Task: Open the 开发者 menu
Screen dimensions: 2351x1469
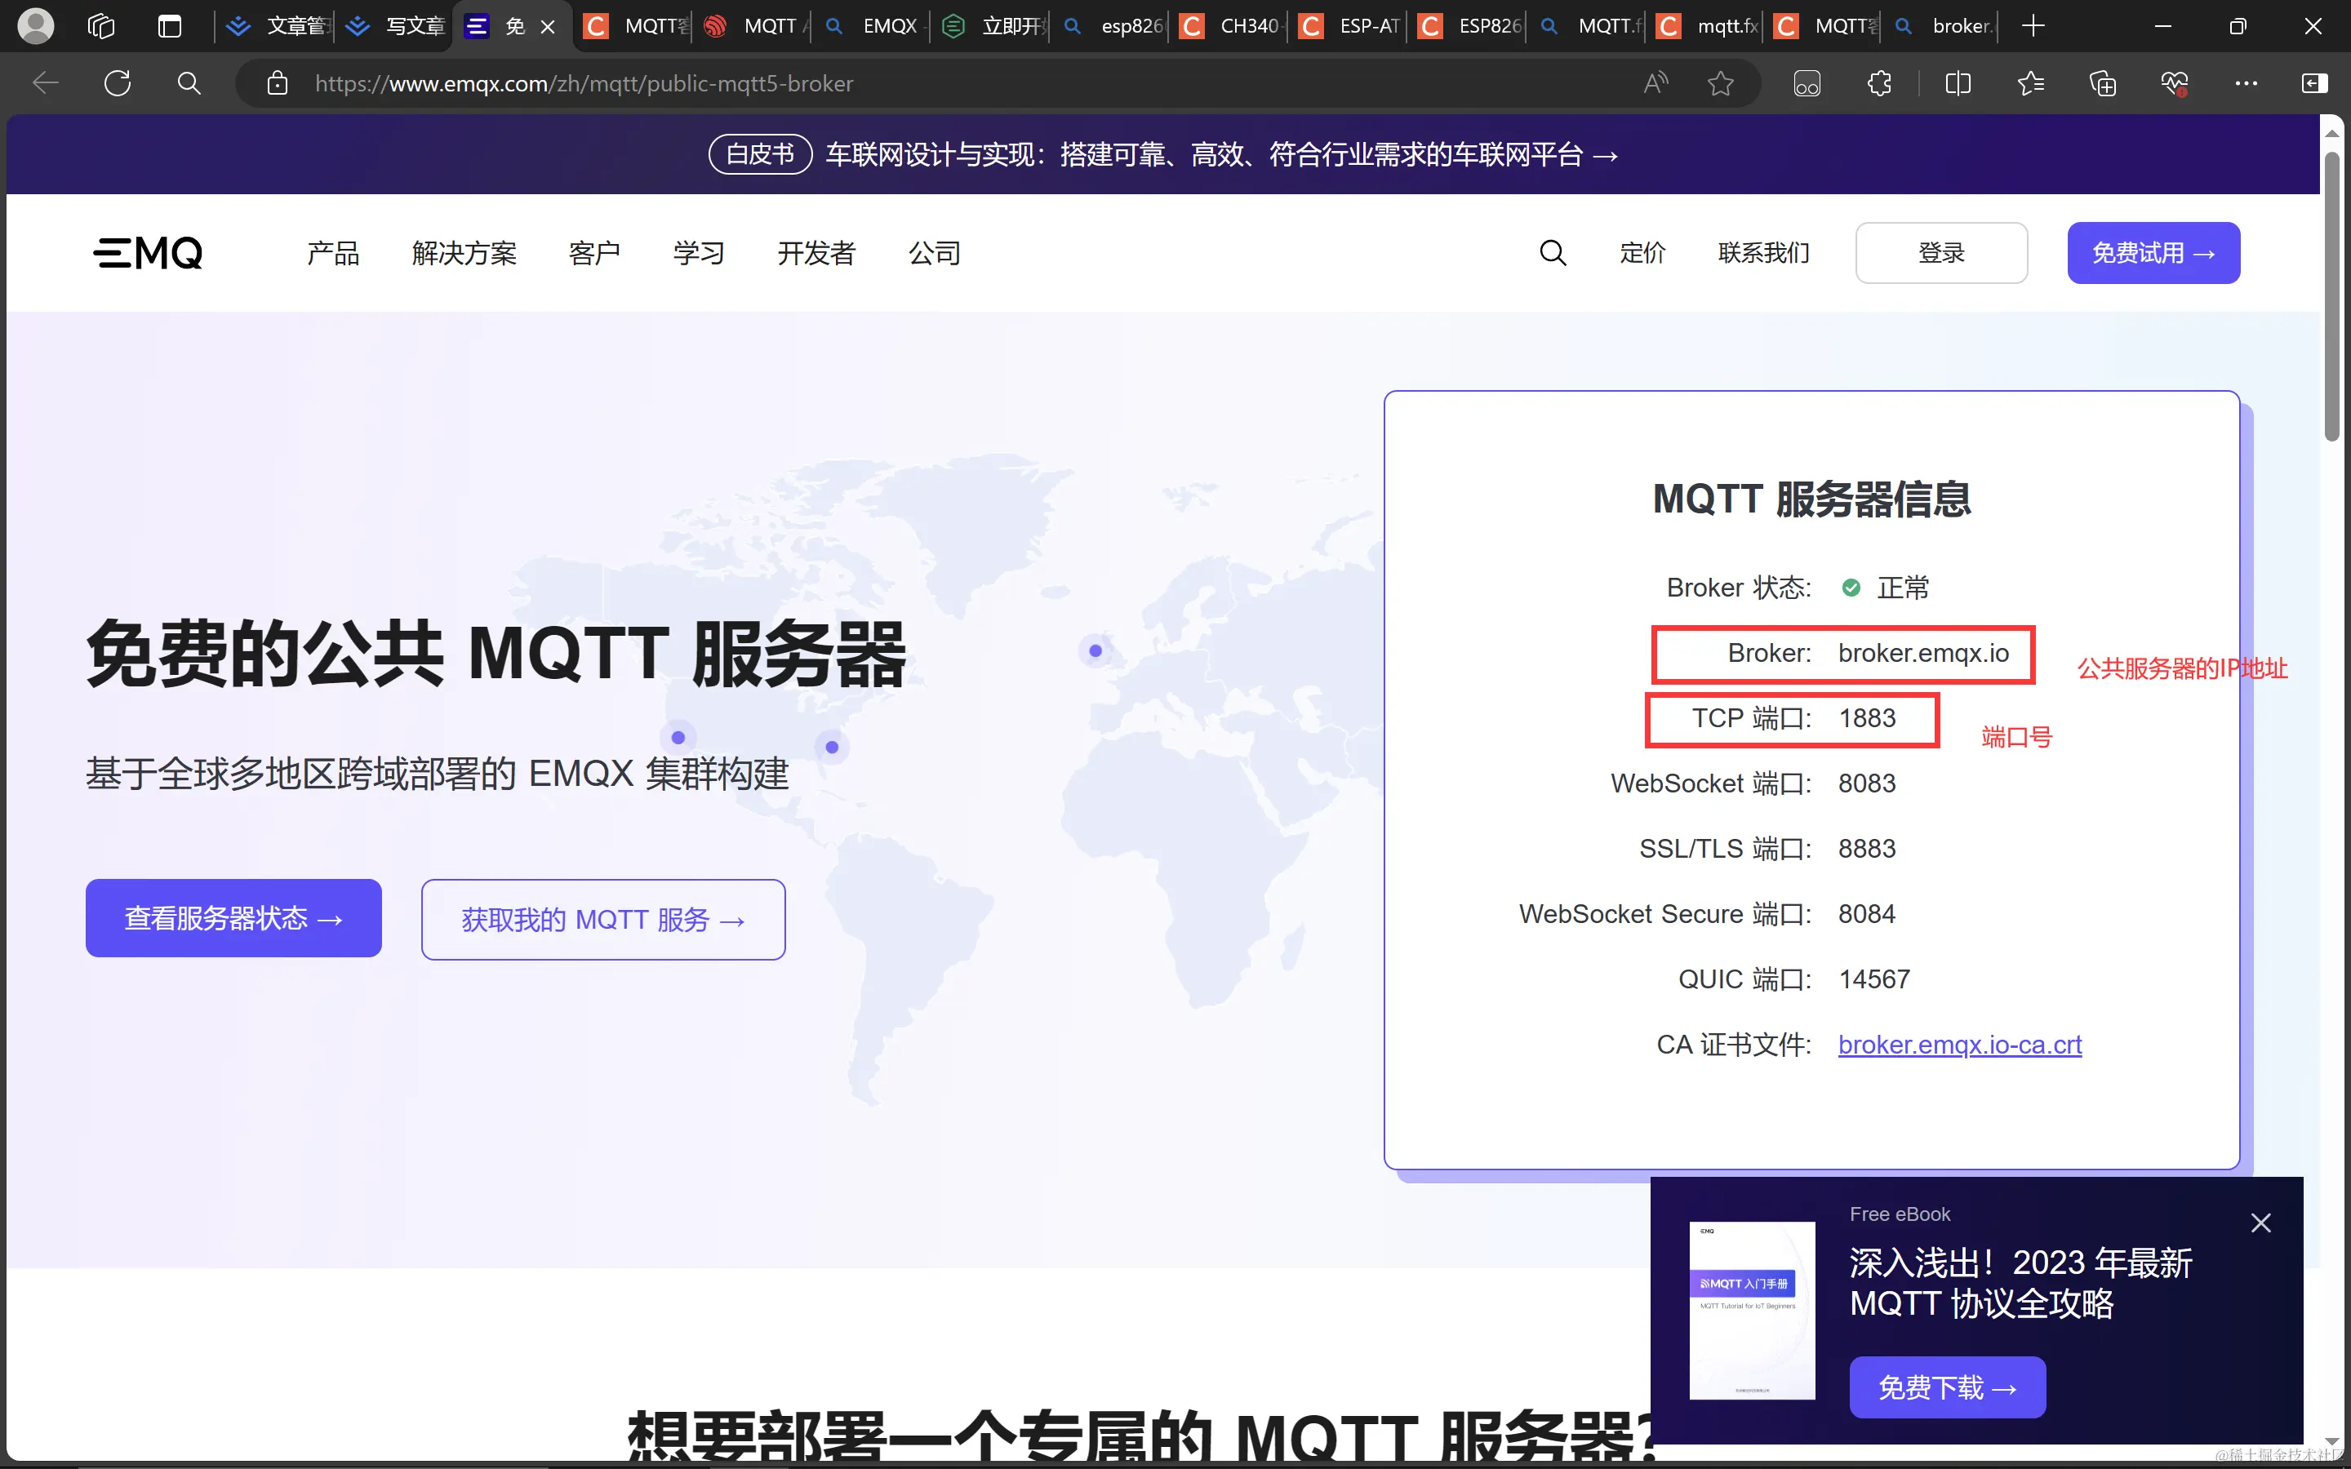Action: (x=816, y=253)
